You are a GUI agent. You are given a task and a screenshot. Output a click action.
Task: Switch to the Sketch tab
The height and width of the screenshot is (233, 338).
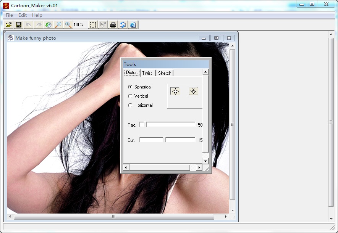click(165, 73)
